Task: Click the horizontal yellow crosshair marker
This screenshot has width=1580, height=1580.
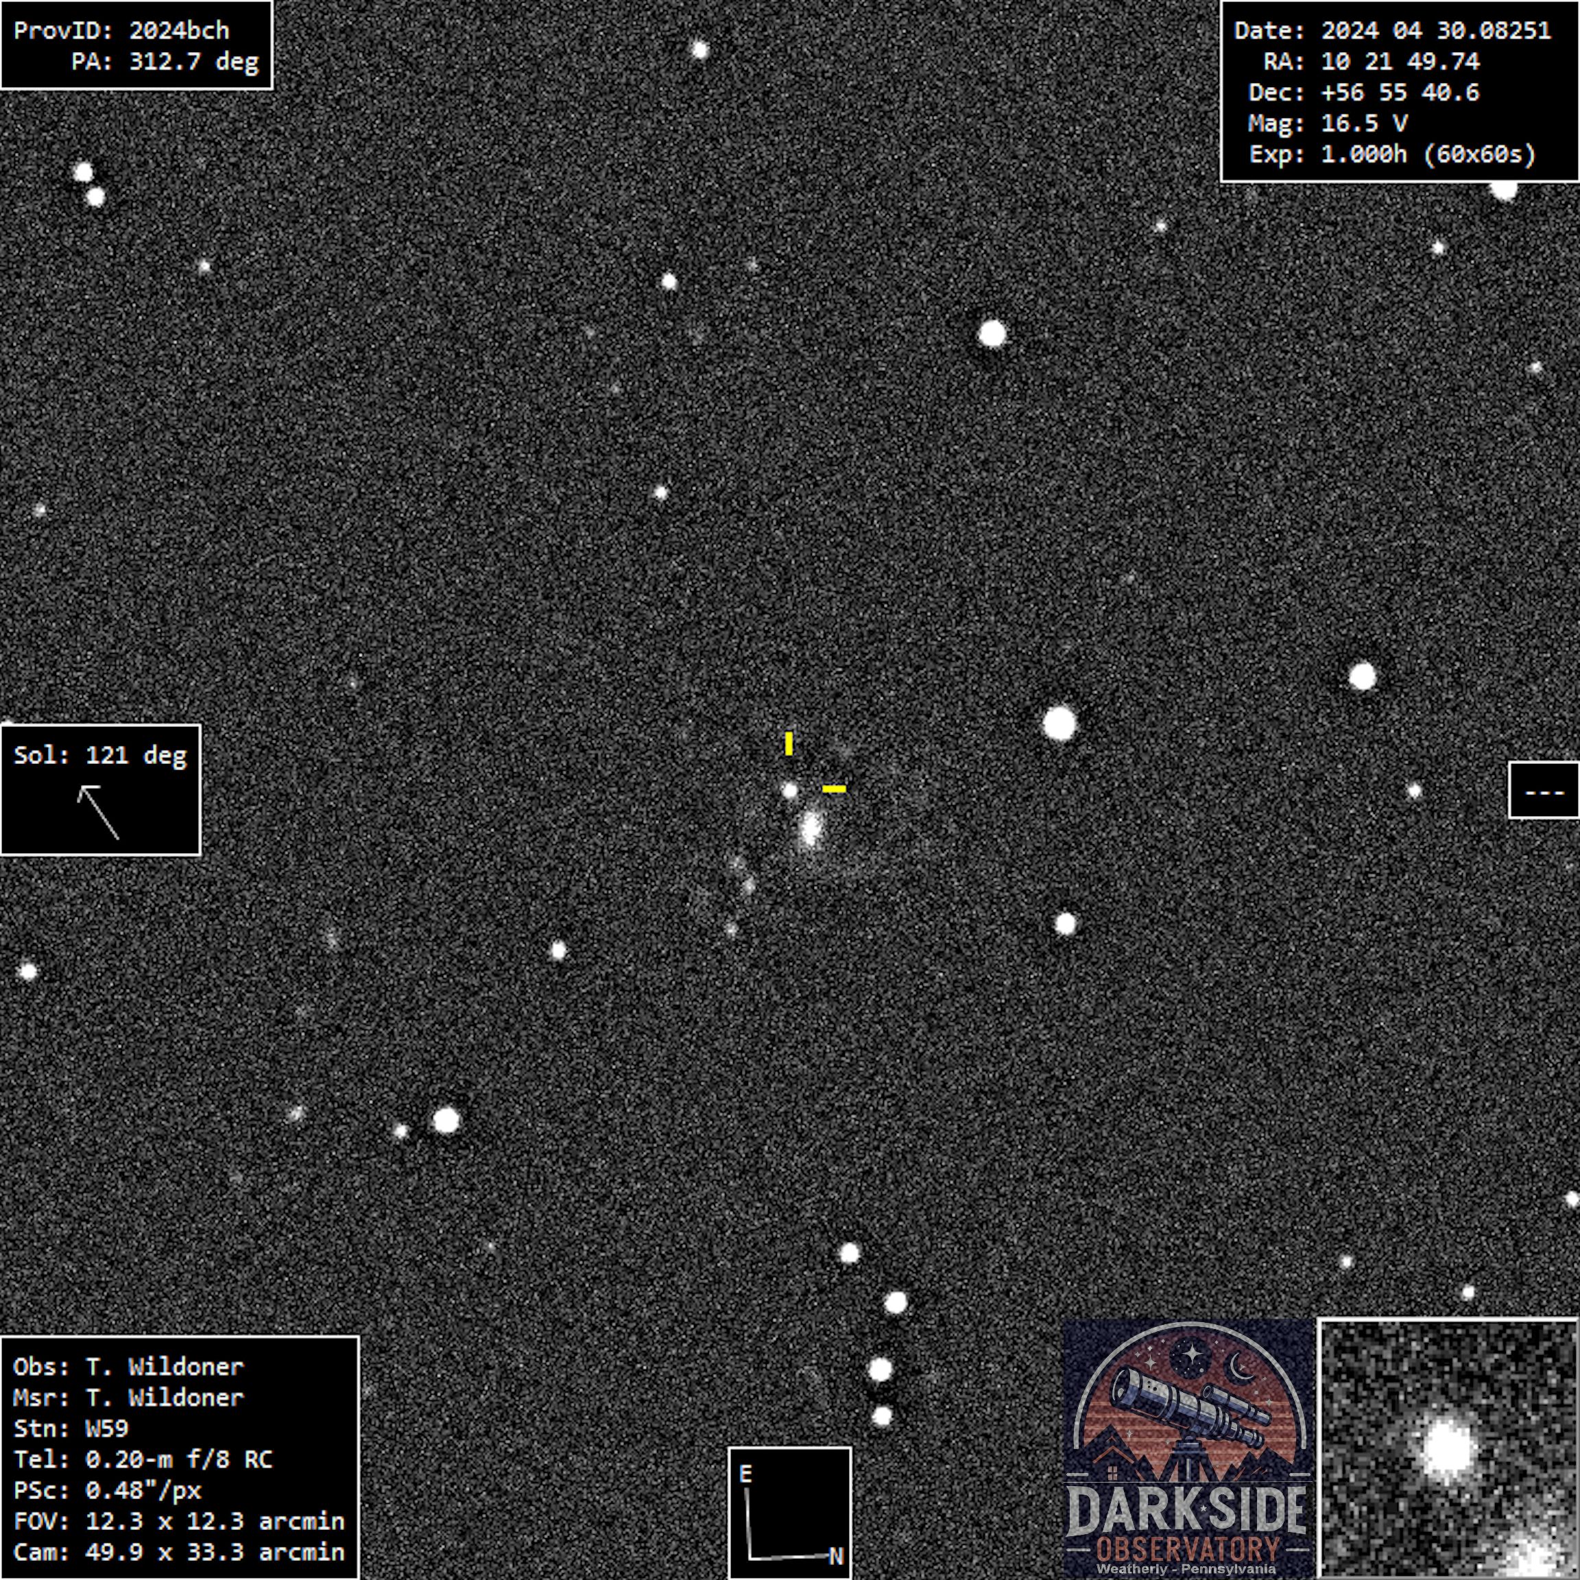Action: coord(833,789)
